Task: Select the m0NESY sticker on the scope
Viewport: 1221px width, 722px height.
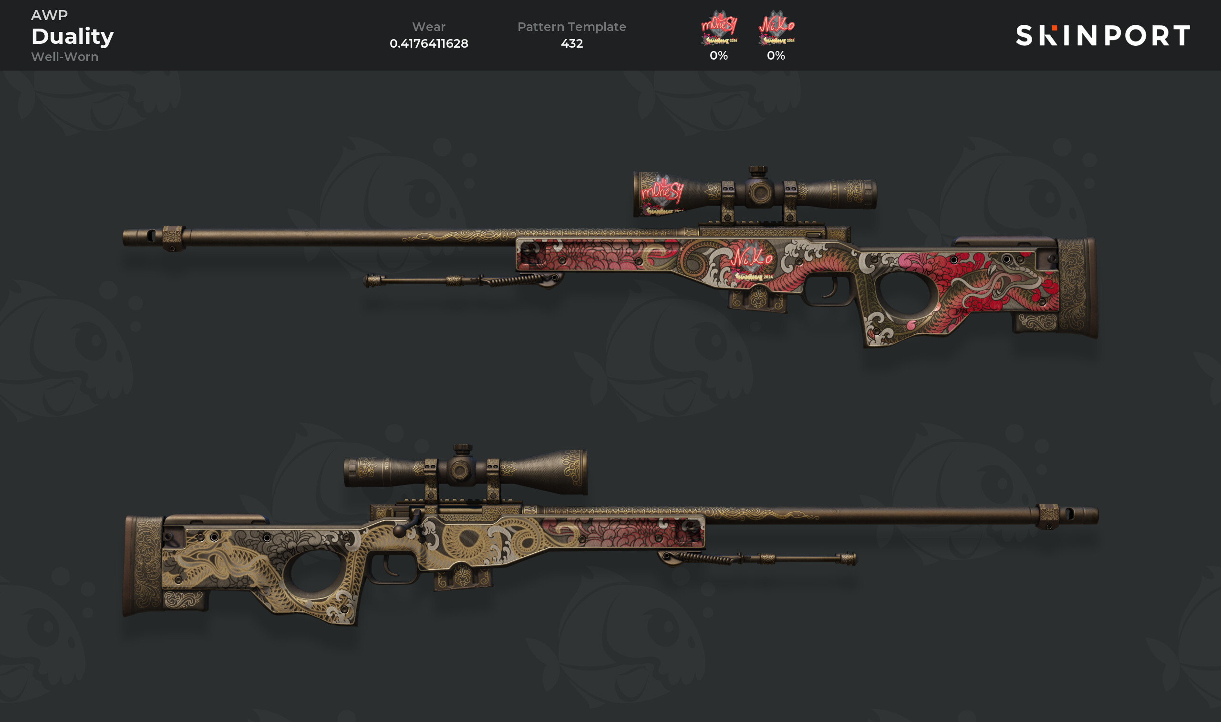Action: coord(662,195)
